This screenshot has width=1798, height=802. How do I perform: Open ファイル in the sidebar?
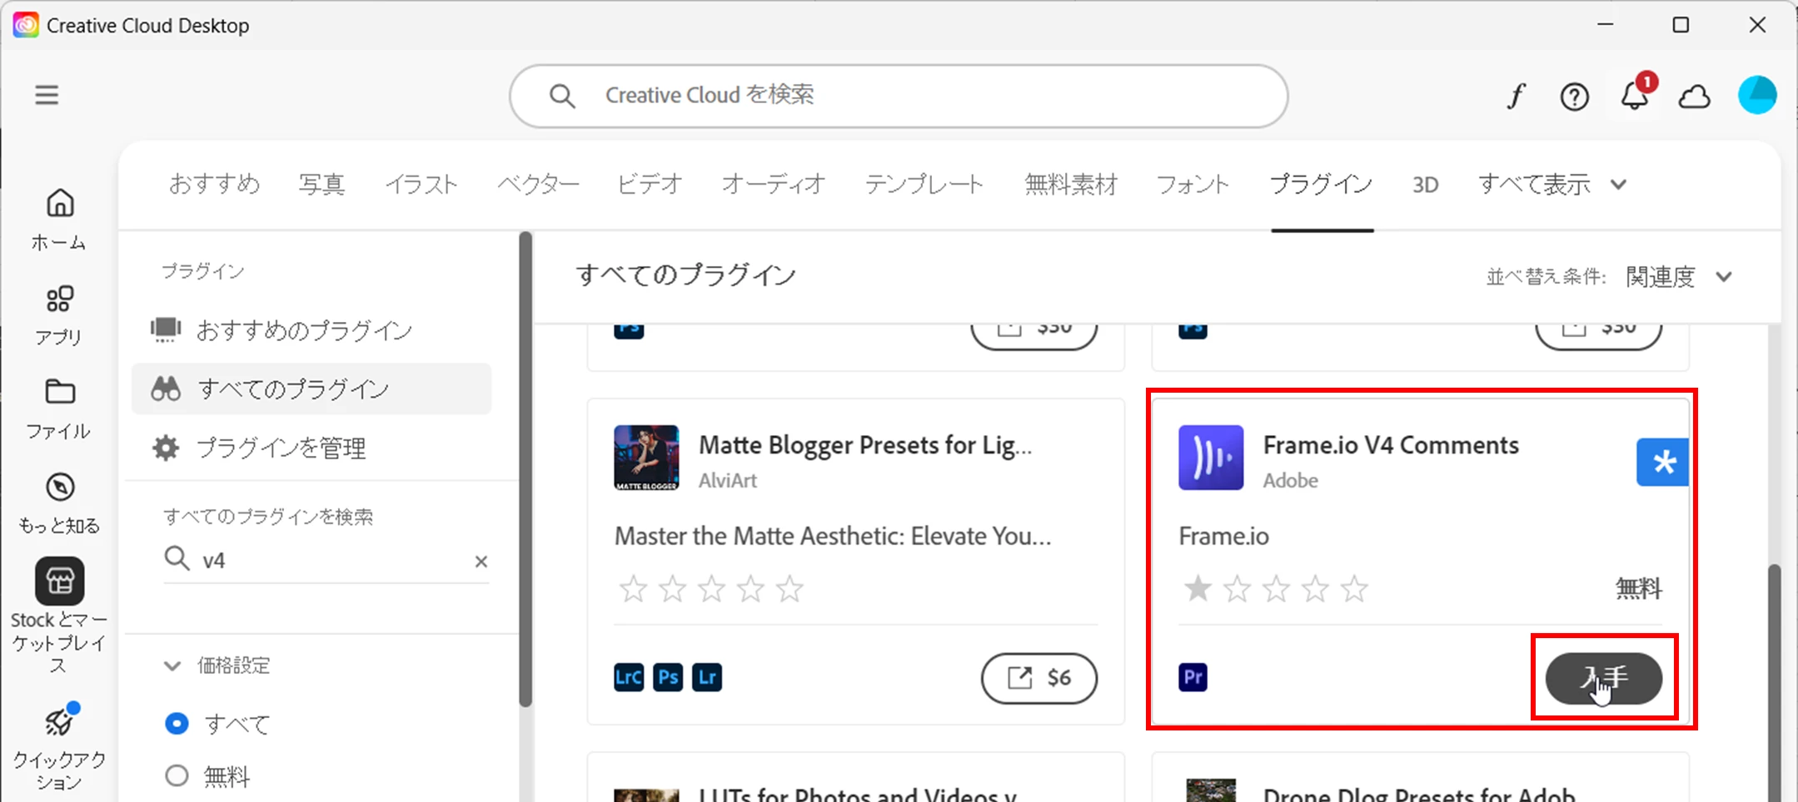pos(59,409)
